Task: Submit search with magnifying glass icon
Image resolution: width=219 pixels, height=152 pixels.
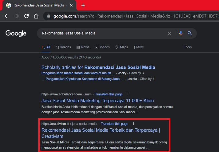Action: pos(189,33)
